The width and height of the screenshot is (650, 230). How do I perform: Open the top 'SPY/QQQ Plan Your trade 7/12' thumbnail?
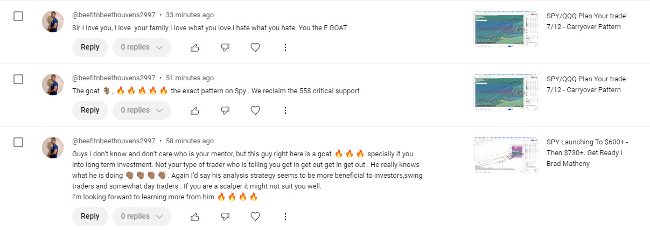pos(506,29)
